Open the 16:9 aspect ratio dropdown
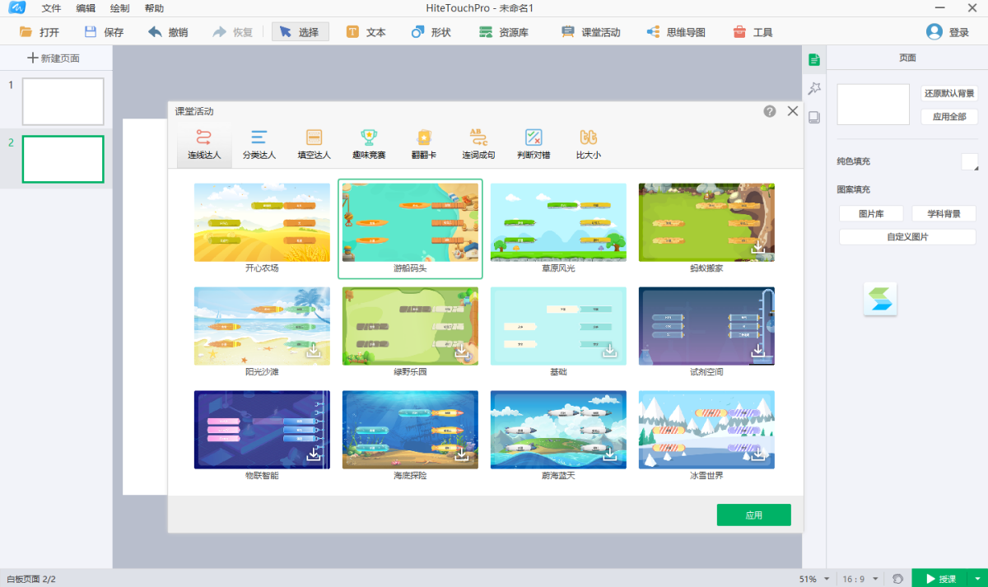Image resolution: width=988 pixels, height=587 pixels. pos(875,579)
